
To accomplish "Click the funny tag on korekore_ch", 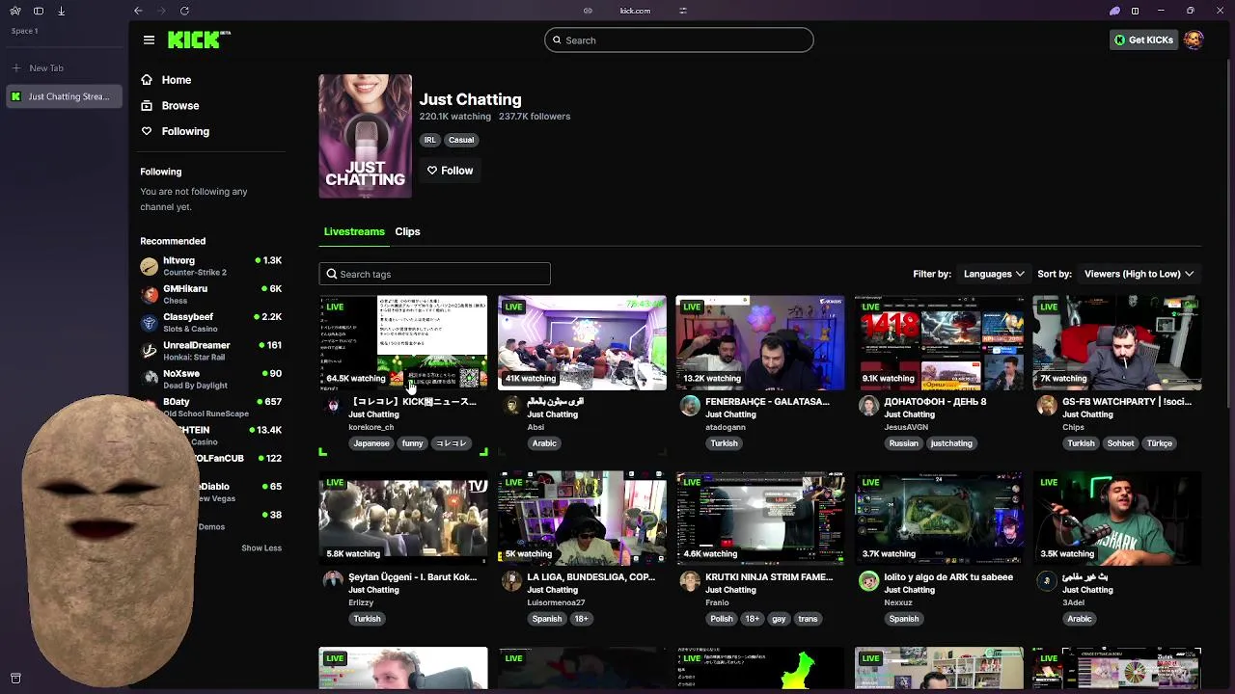I will pyautogui.click(x=413, y=443).
